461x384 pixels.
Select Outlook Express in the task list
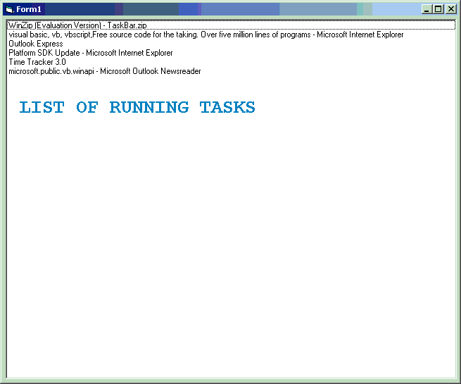[x=36, y=44]
